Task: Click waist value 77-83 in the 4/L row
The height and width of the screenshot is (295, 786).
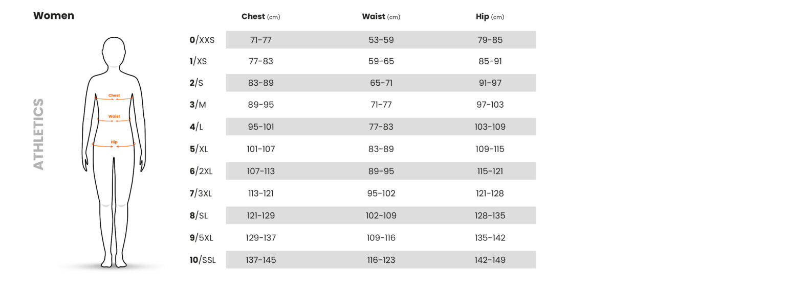Action: pos(381,127)
